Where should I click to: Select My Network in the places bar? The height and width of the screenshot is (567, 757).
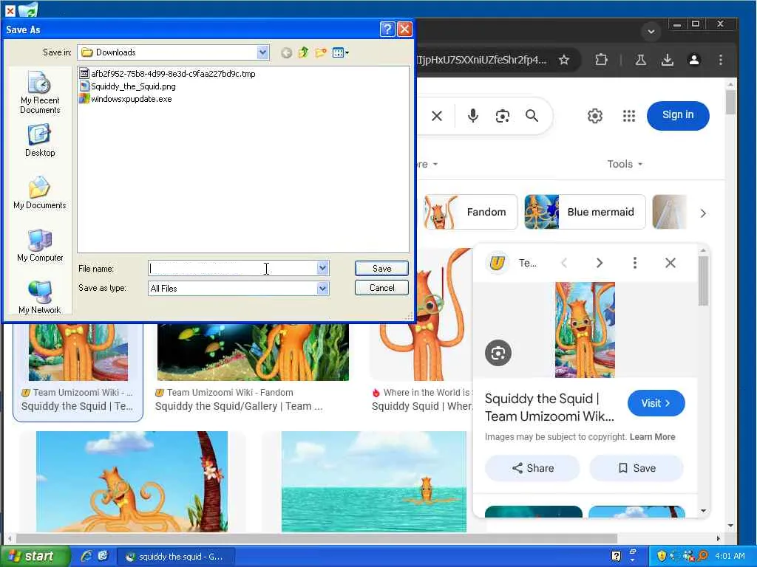click(x=40, y=297)
